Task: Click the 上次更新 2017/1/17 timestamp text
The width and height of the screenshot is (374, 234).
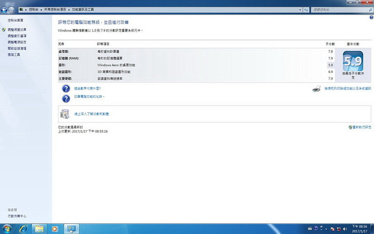Action: [x=83, y=131]
